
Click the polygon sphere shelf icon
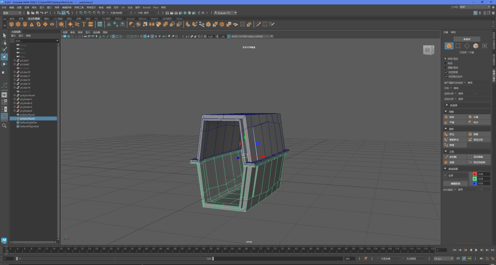click(x=11, y=24)
